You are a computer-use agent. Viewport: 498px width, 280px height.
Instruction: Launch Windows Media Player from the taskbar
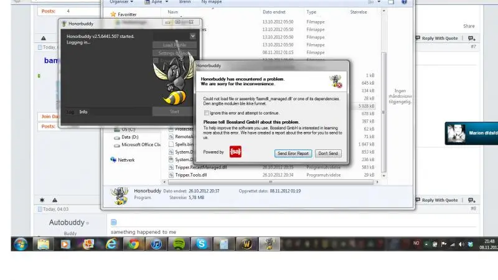pos(65,244)
